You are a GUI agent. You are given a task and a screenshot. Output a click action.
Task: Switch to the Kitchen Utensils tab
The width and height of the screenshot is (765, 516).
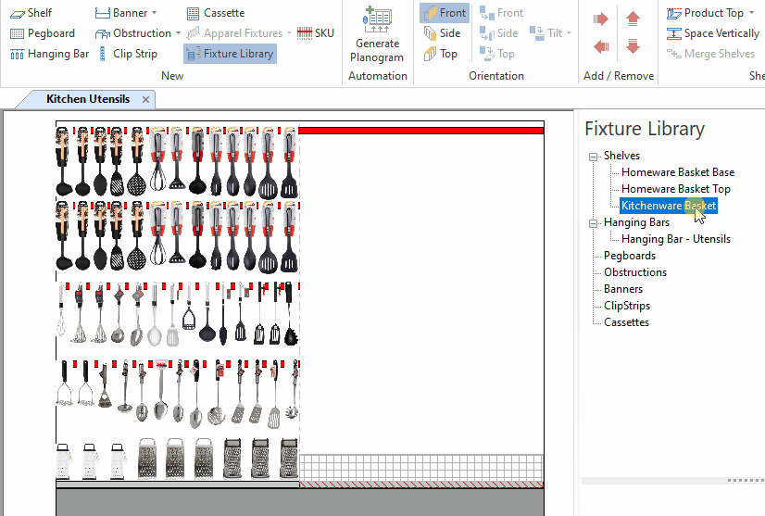point(88,99)
